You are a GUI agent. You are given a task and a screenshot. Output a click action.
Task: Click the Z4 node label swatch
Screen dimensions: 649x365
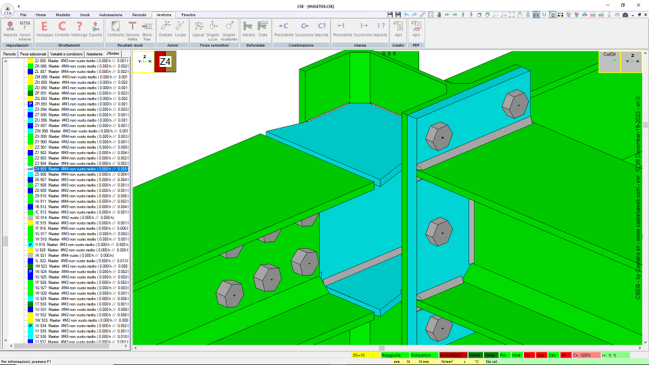pos(165,62)
